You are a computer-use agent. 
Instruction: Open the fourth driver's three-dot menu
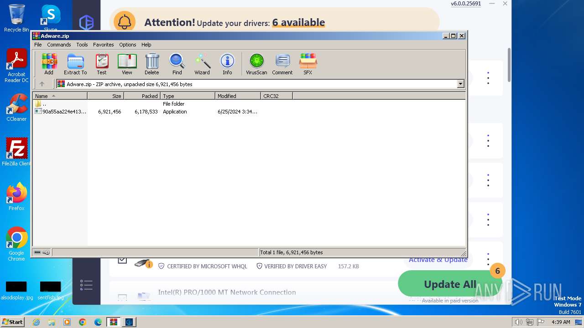coord(488,220)
